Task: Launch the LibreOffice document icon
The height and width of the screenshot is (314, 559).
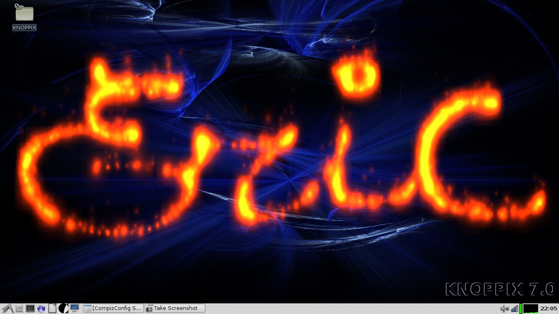Action: 52,308
